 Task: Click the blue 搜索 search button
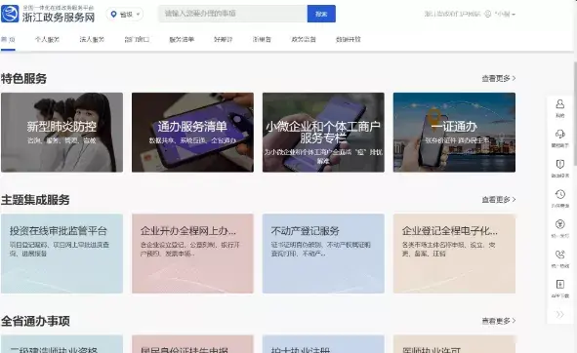321,14
